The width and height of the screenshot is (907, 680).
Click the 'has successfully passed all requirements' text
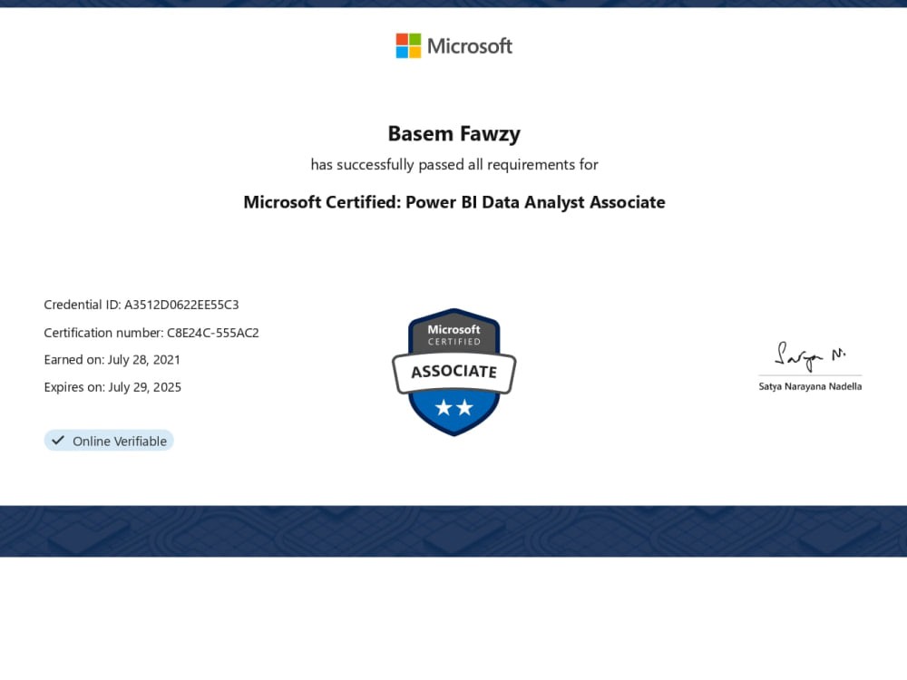[453, 165]
